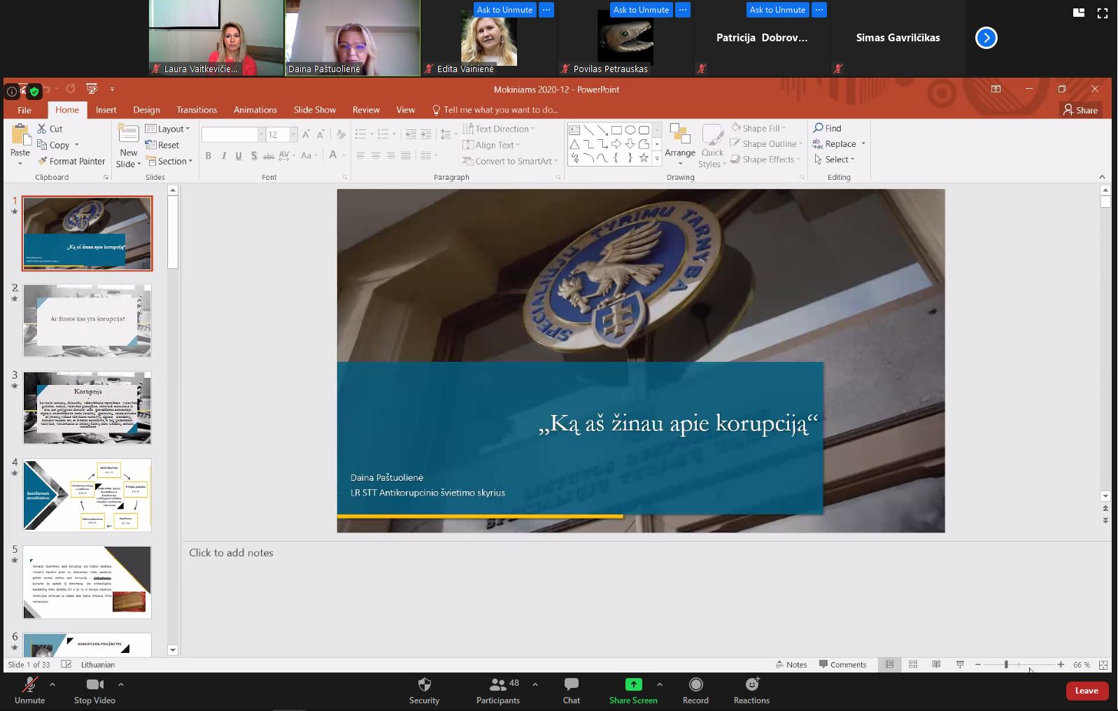The image size is (1118, 711).
Task: Toggle Underline formatting
Action: [x=239, y=155]
